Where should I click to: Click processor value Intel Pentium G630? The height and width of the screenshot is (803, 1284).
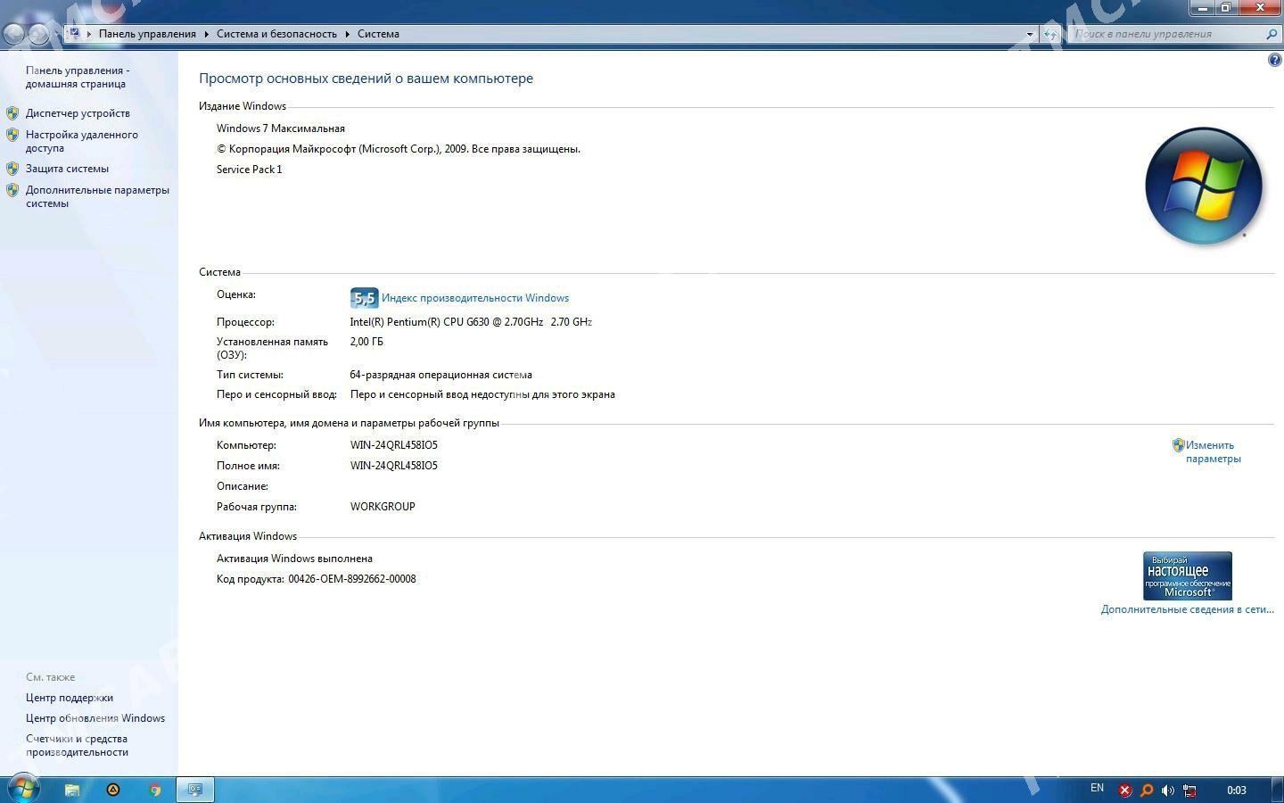click(x=471, y=322)
